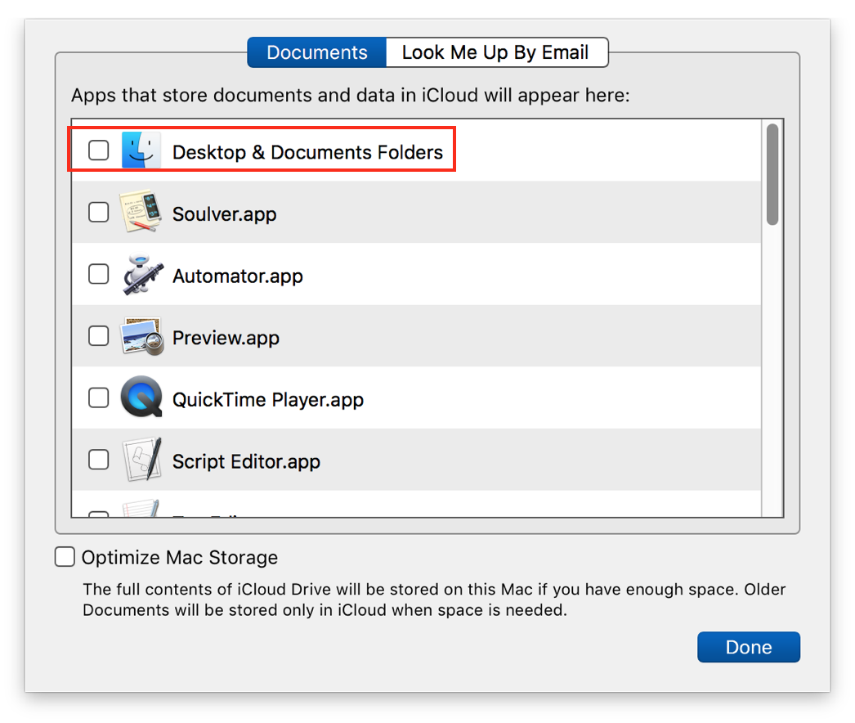Screen dimensions: 855x723
Task: Enable Optimize Mac Storage checkbox
Action: (65, 557)
